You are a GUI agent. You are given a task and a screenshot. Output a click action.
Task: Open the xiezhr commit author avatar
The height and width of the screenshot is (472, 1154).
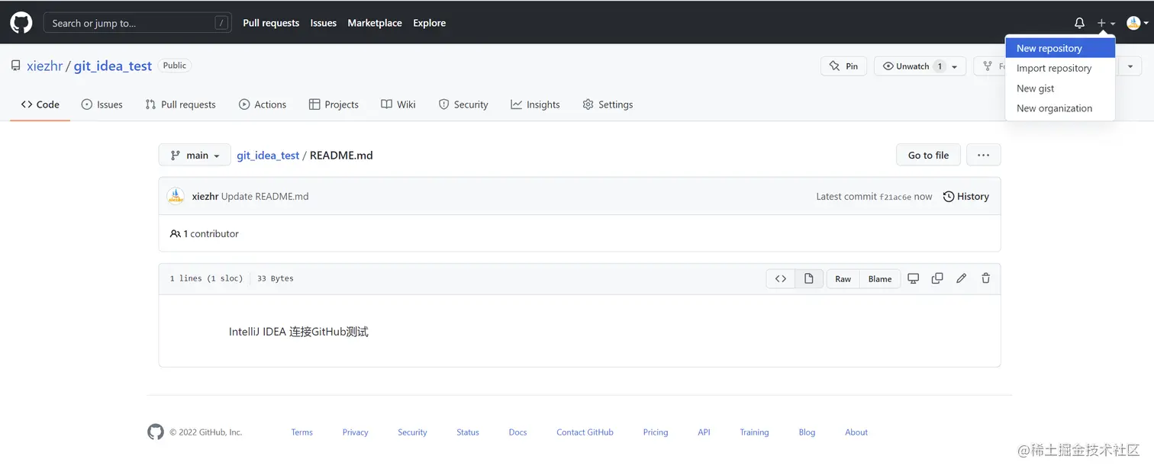coord(176,196)
